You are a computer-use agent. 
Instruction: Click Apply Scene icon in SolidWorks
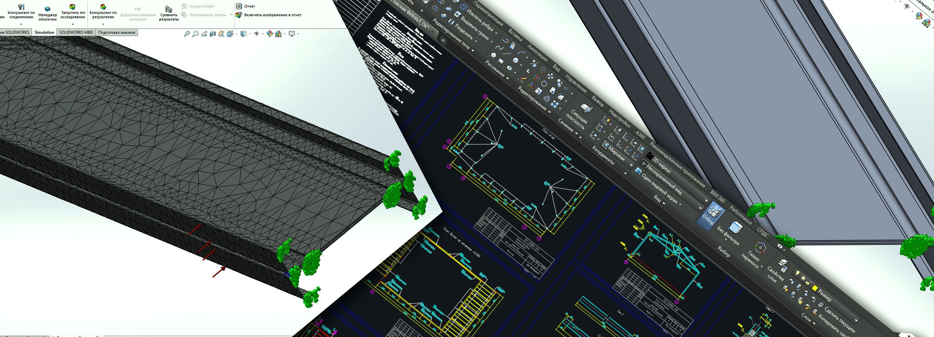(x=279, y=34)
